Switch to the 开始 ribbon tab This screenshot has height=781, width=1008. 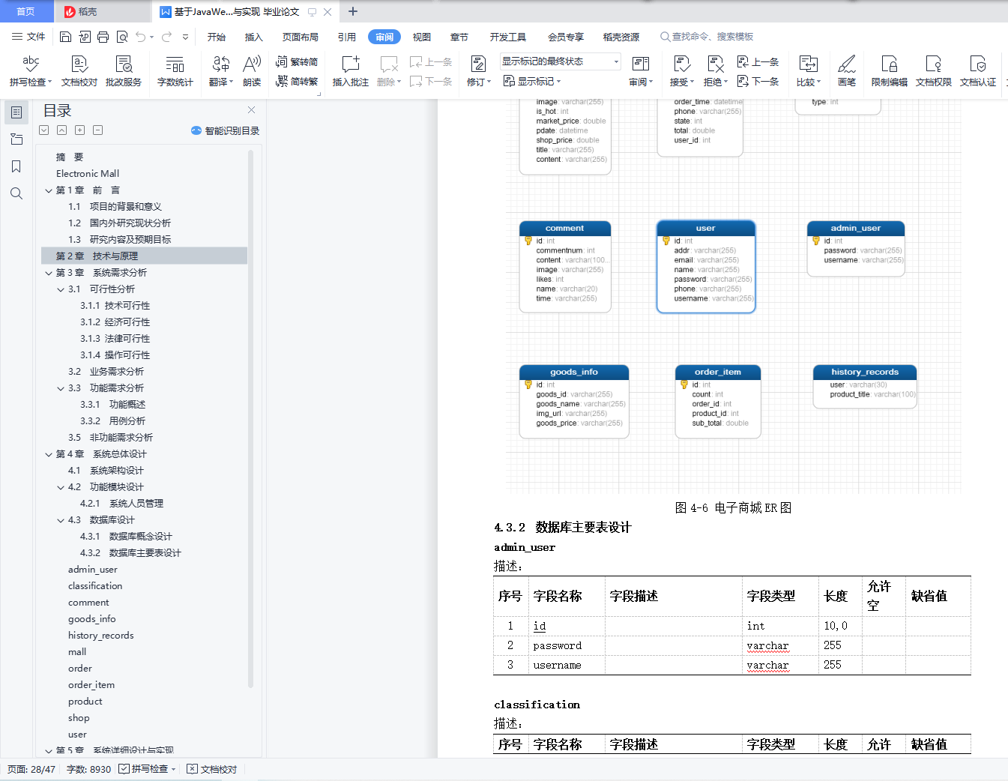(217, 37)
